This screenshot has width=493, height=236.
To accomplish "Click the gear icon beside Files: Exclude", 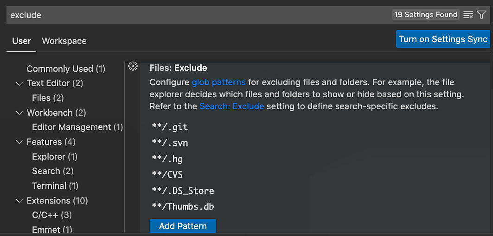I will pyautogui.click(x=133, y=66).
